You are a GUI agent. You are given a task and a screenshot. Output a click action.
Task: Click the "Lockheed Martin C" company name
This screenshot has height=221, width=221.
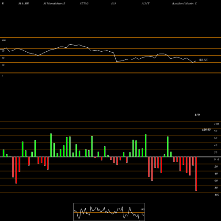click(184, 4)
